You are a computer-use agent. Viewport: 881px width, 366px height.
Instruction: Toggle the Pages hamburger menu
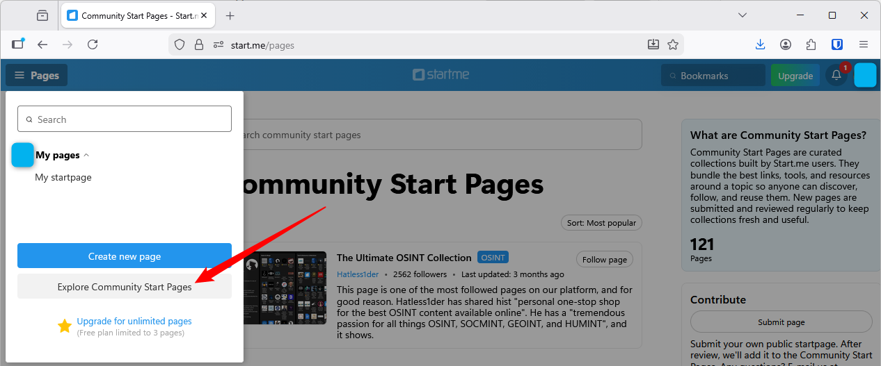37,75
